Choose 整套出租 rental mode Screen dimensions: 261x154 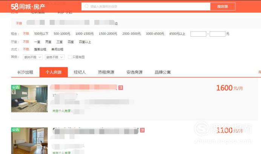[40, 49]
